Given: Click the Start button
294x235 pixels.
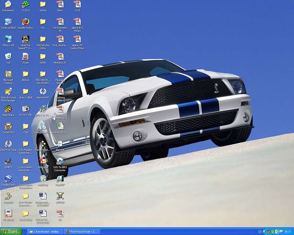Looking at the screenshot, I should click(x=11, y=232).
